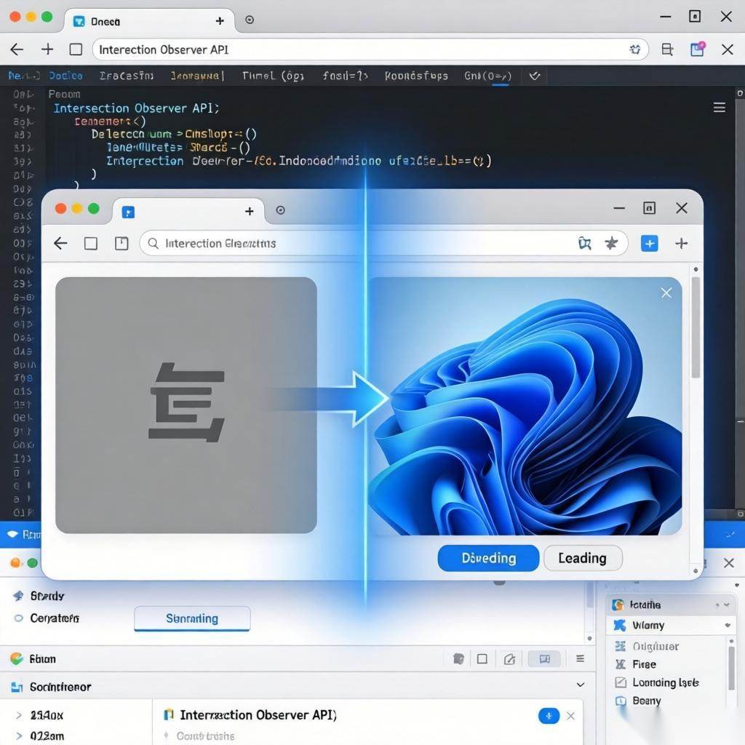
Task: Select the reader-mode book icon in bottom toolbar
Action: tap(544, 658)
